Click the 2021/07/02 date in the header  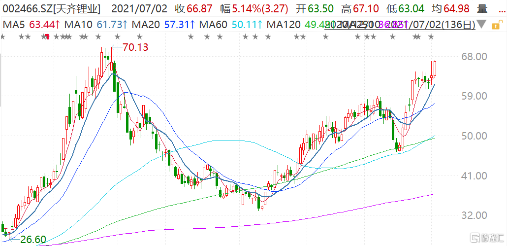point(139,9)
